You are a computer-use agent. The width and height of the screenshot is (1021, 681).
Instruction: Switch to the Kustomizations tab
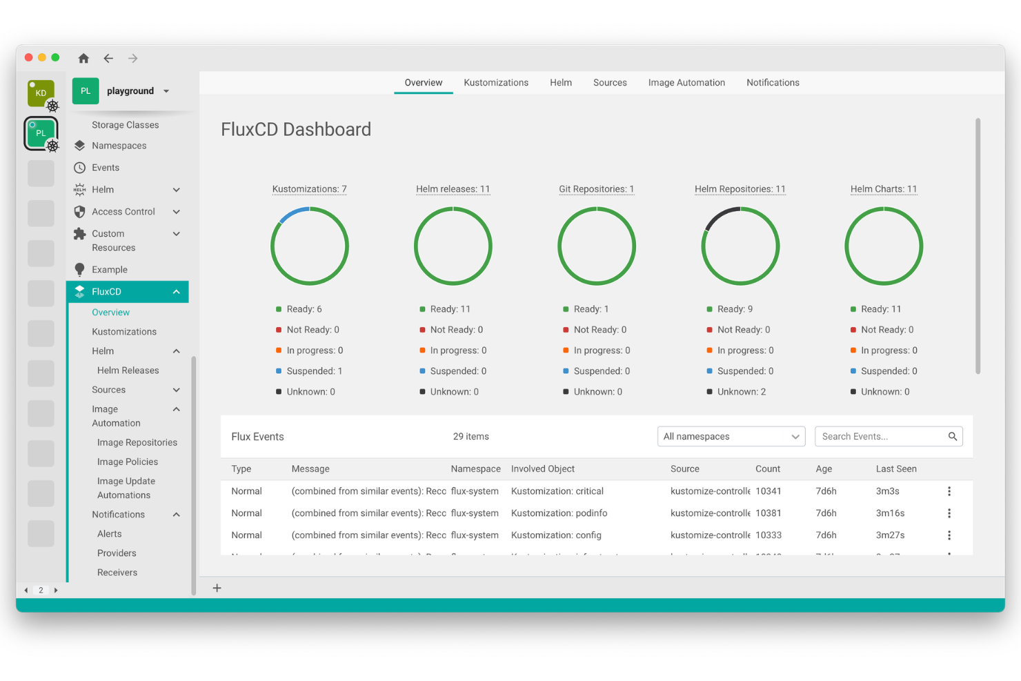coord(496,83)
